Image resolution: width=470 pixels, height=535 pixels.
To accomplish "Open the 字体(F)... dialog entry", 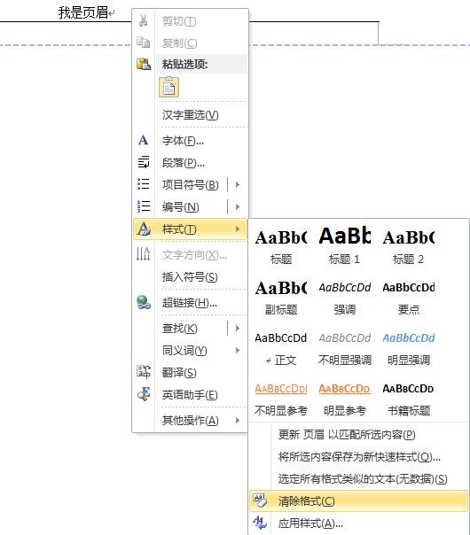I will click(191, 141).
